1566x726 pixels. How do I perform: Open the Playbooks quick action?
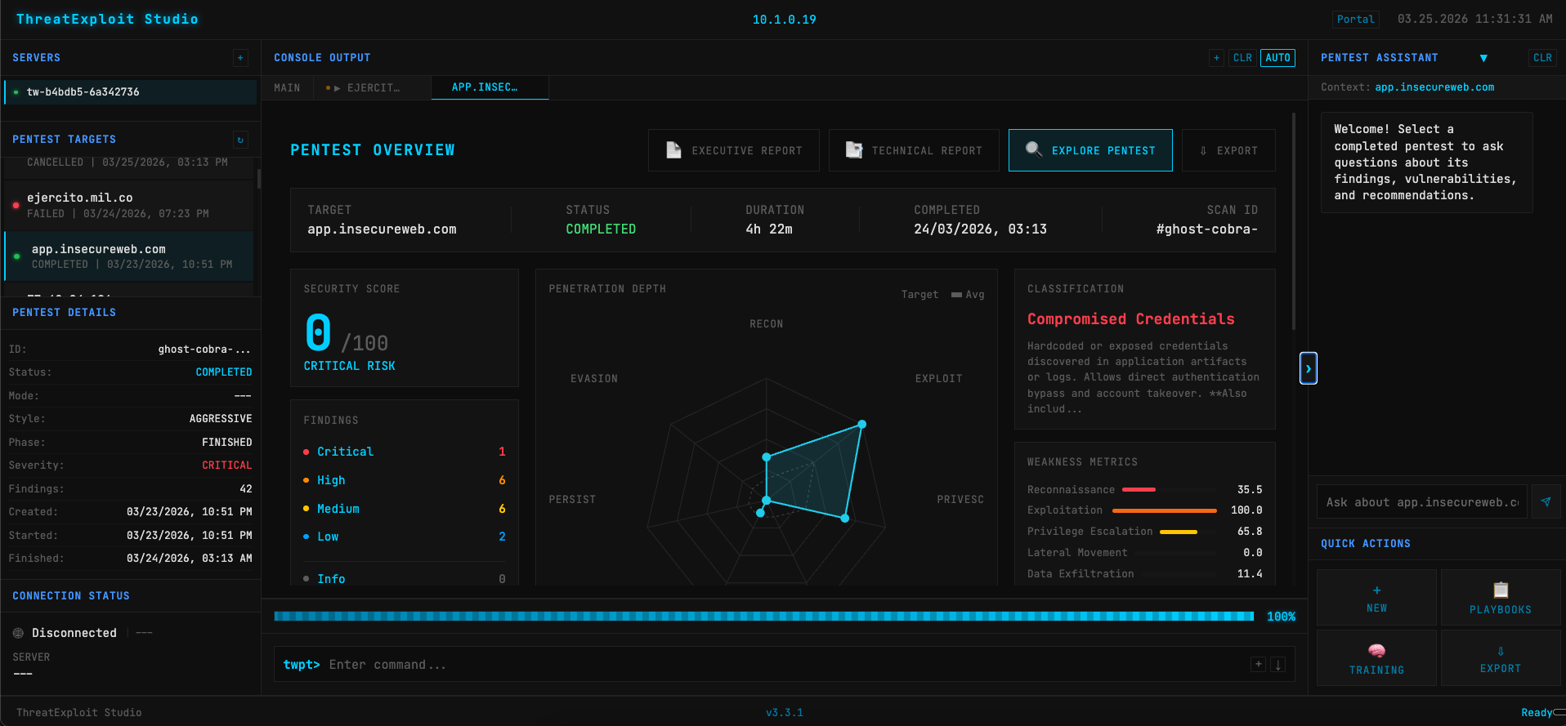tap(1500, 598)
